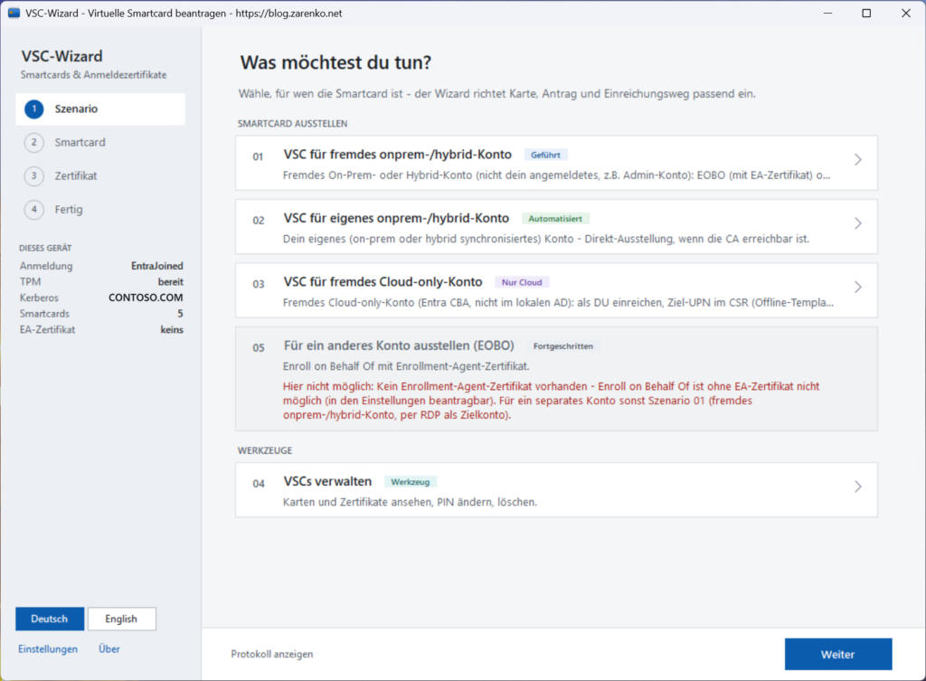The width and height of the screenshot is (926, 681).
Task: Click scenario number 05
Action: point(259,348)
